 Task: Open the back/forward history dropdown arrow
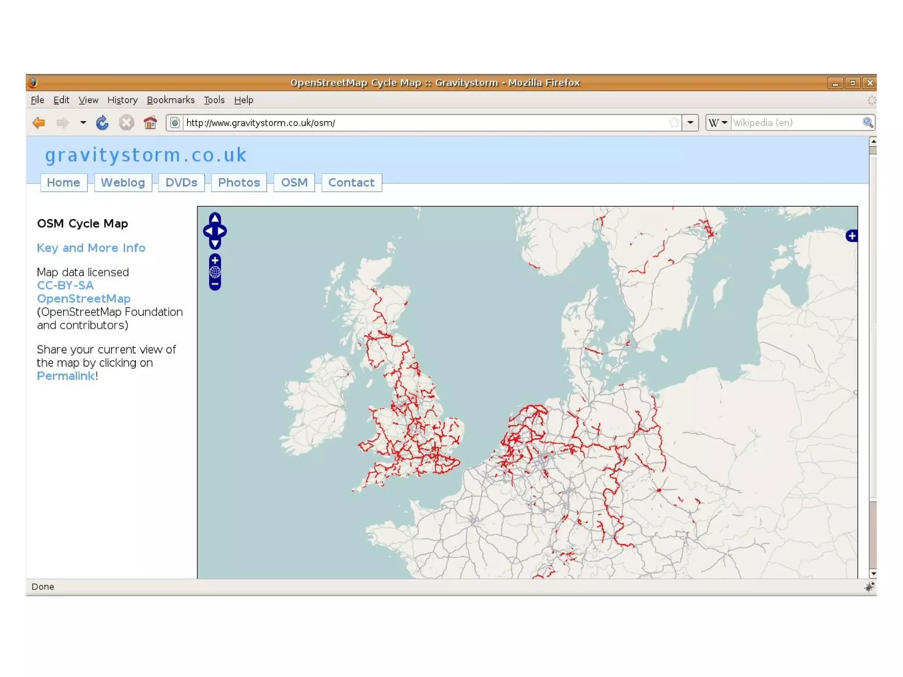click(x=83, y=123)
